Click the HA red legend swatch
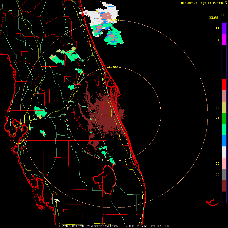This screenshot has height=228, width=228. (x=224, y=85)
